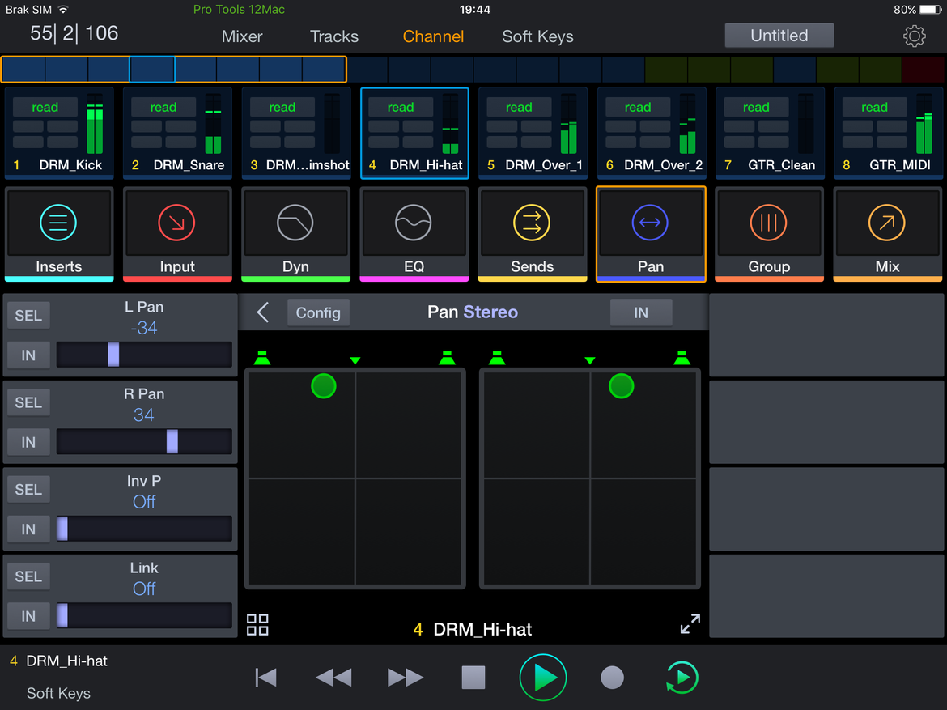Change read automation mode on DRM_Hi-hat
The image size is (947, 710).
point(401,108)
